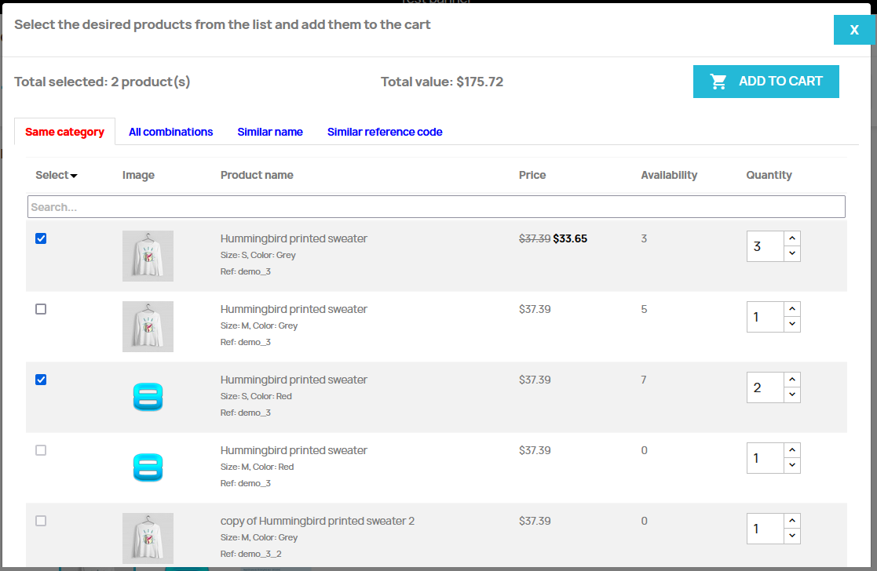877x571 pixels.
Task: Open the Similar name tab
Action: click(x=270, y=132)
